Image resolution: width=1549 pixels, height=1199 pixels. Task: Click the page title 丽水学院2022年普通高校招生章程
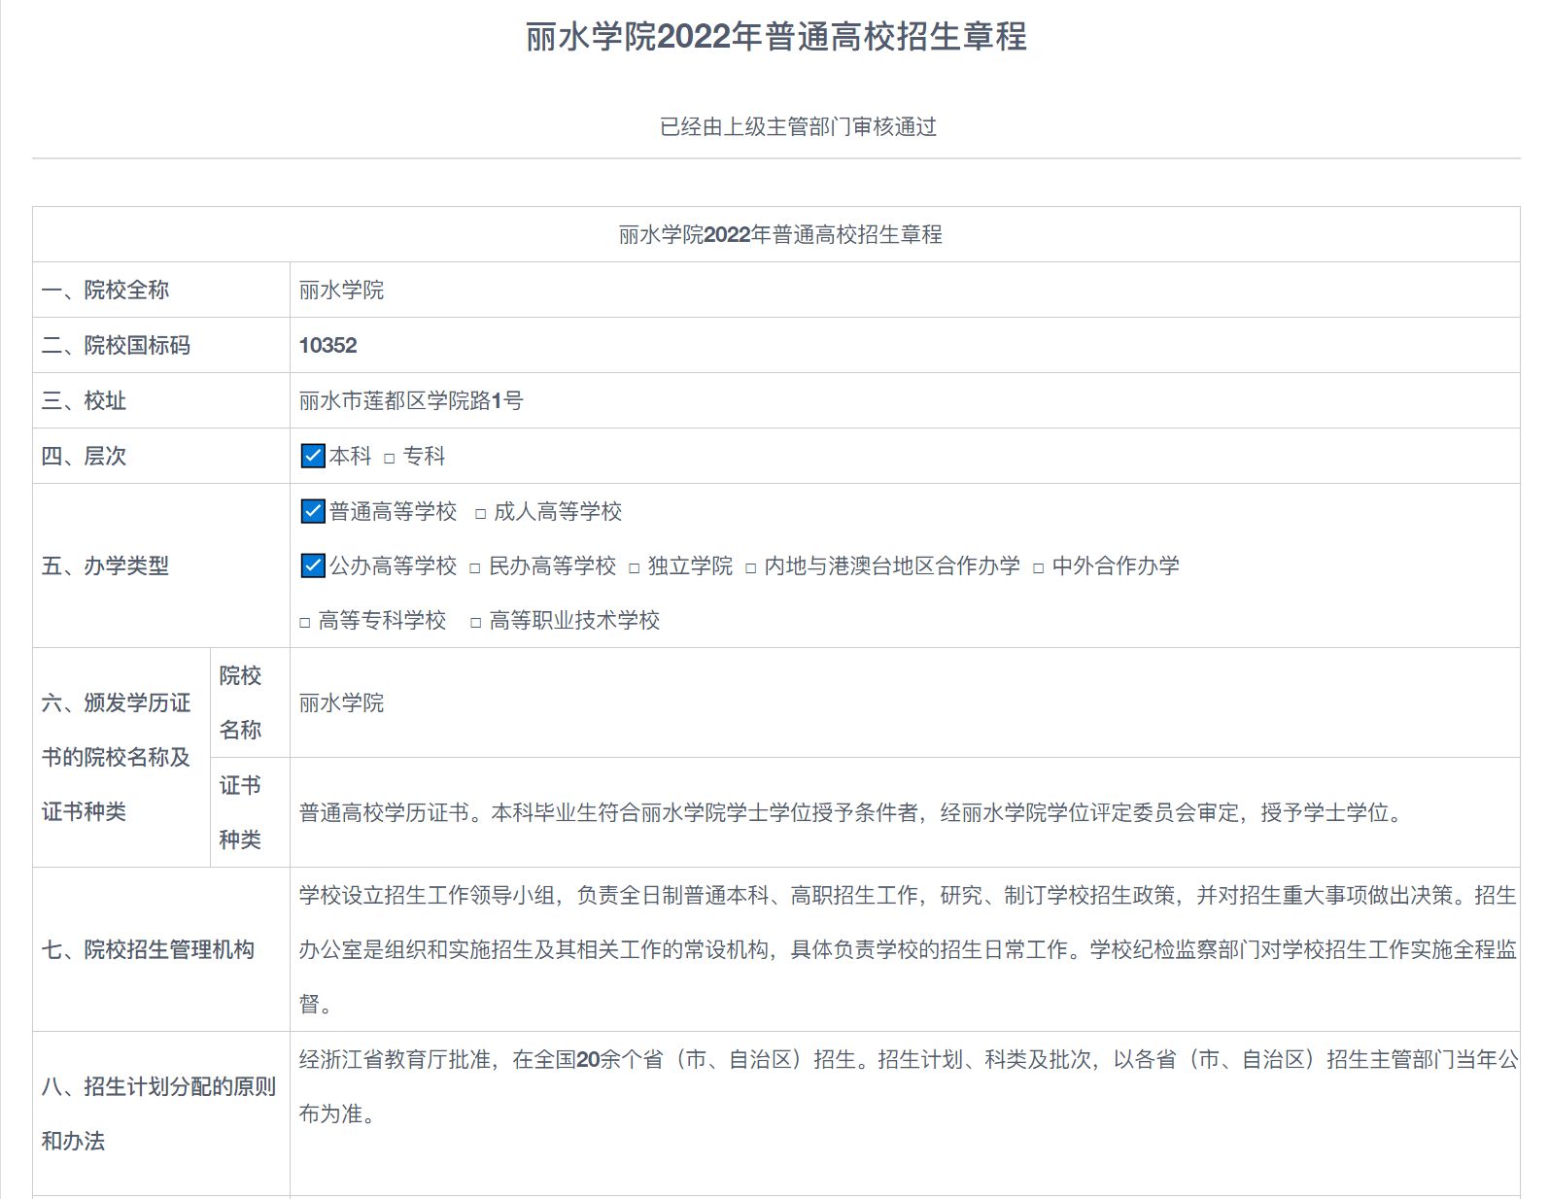tap(776, 37)
